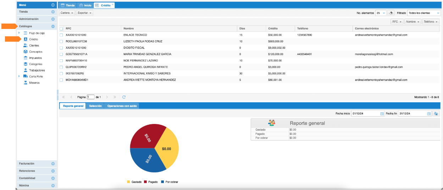
Task: Refresh the credit list with reload icon
Action: (124, 97)
